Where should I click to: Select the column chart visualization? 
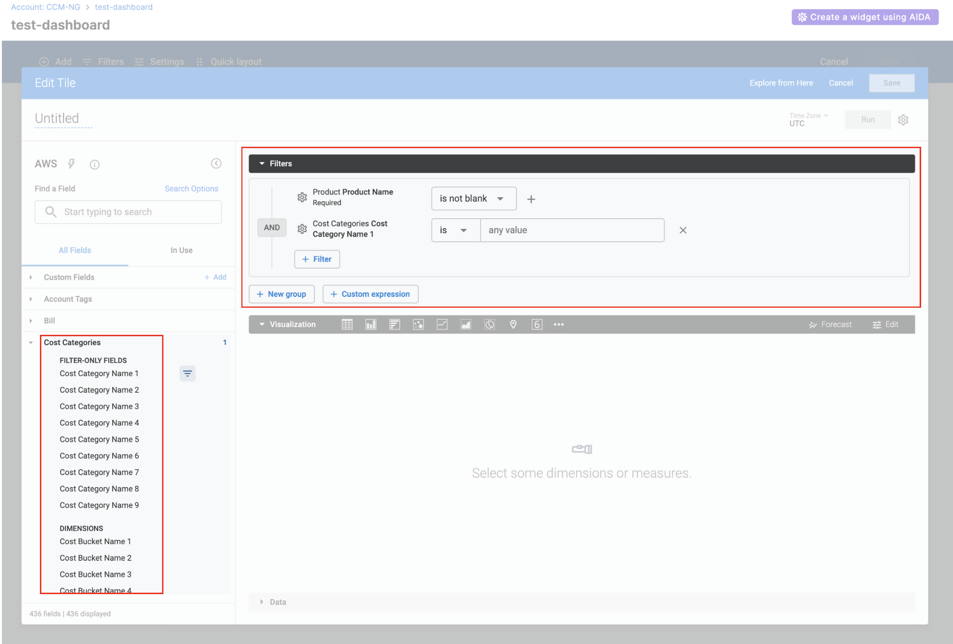coord(371,324)
